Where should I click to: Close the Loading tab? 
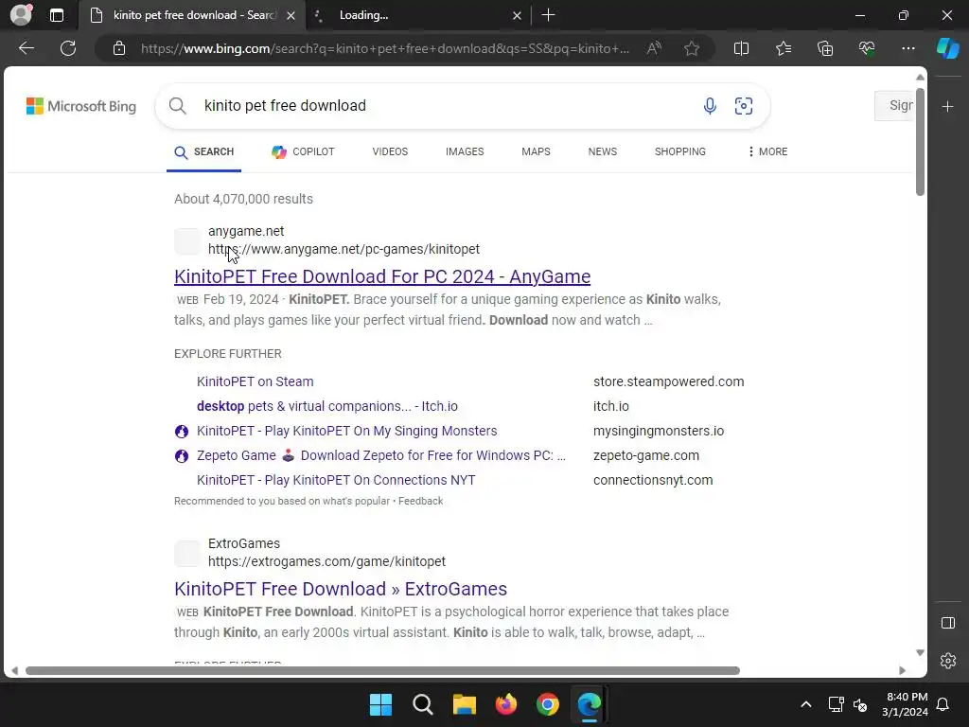point(517,15)
